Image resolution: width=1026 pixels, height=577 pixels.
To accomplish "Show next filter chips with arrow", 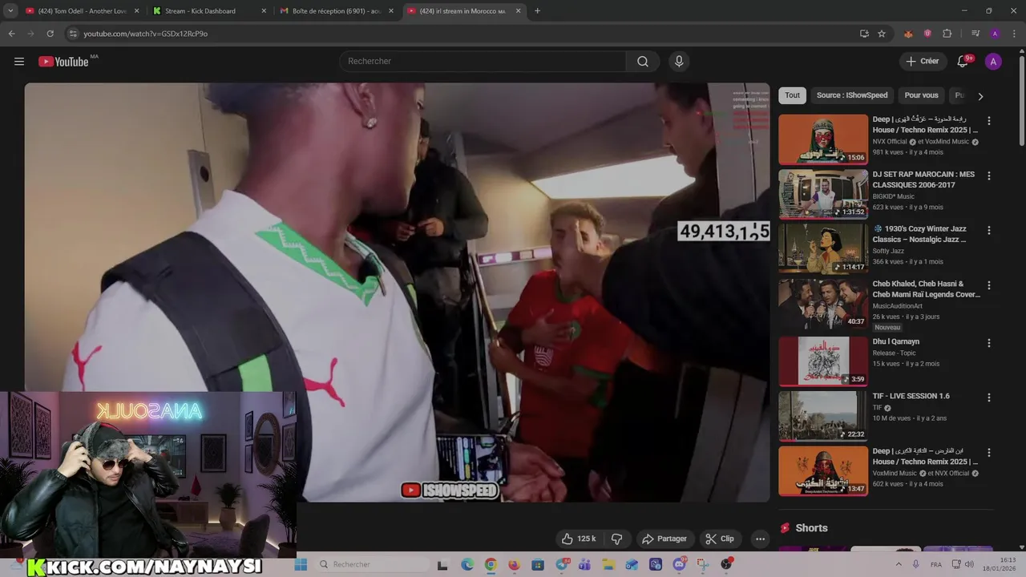I will pyautogui.click(x=980, y=96).
